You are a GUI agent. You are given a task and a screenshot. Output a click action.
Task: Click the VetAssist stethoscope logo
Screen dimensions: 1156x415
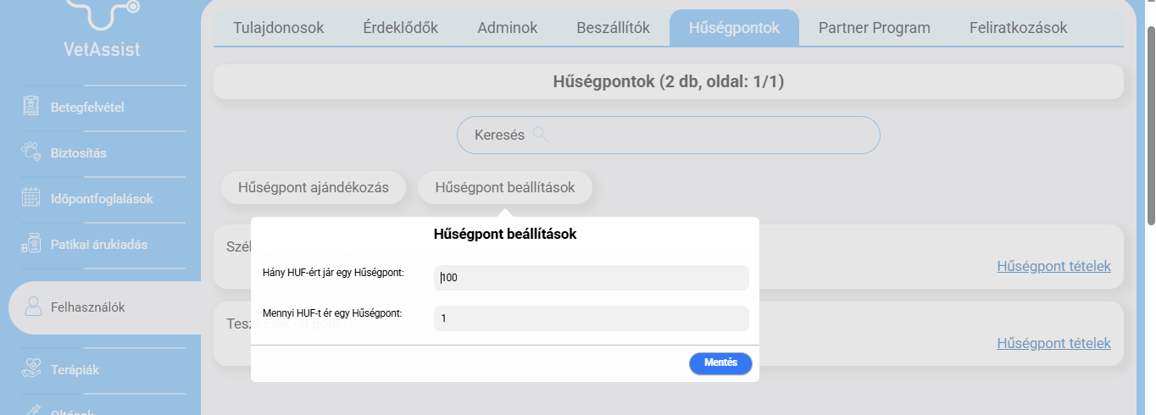(x=102, y=14)
